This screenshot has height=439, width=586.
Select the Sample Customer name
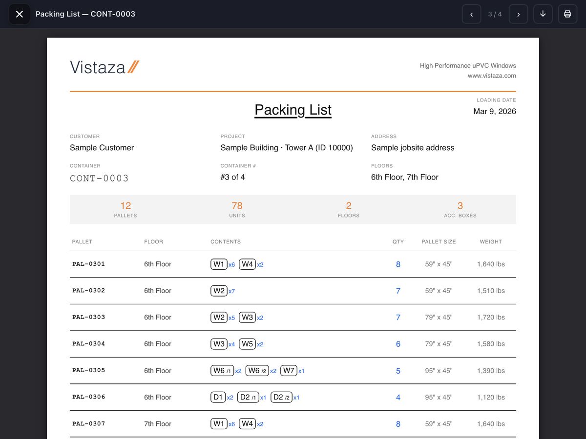[x=102, y=148]
